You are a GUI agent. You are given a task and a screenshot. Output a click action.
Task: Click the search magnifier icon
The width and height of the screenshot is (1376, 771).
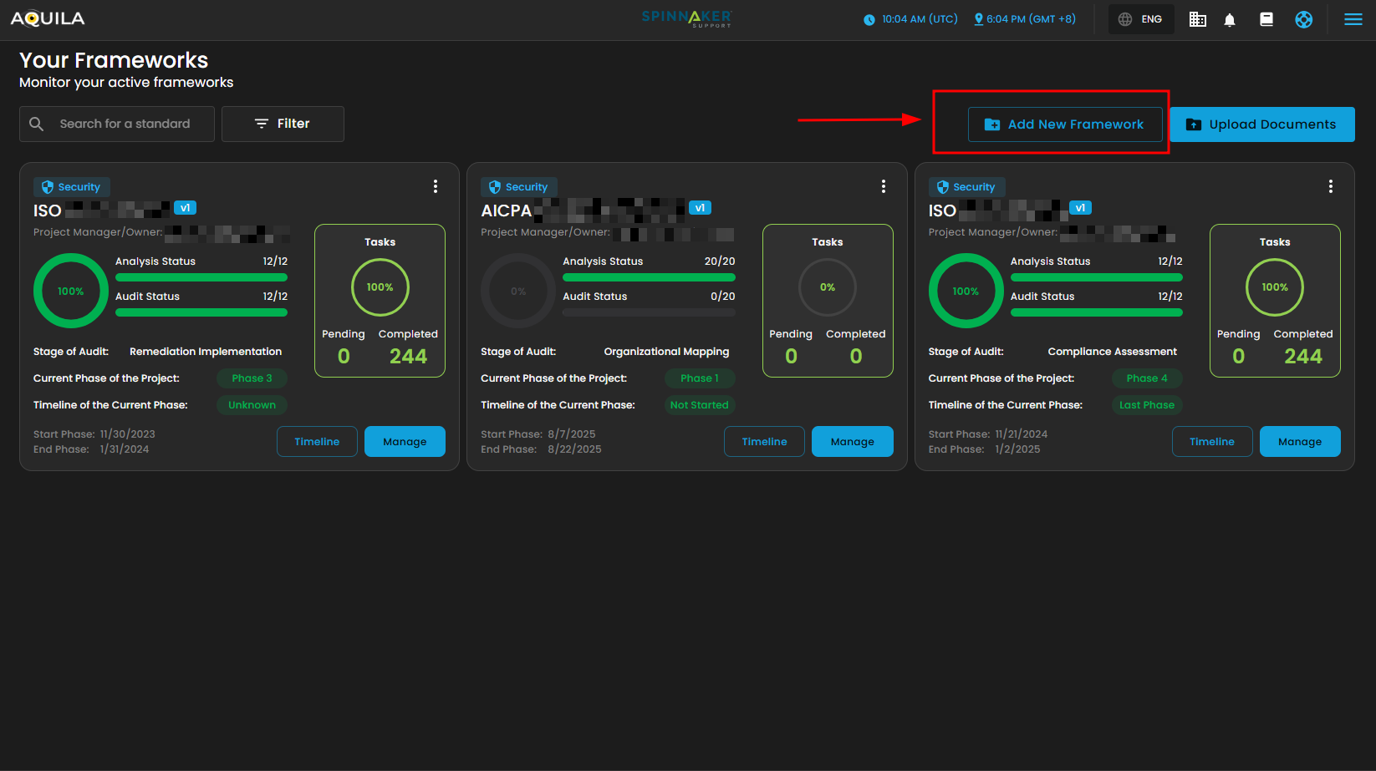click(x=36, y=124)
